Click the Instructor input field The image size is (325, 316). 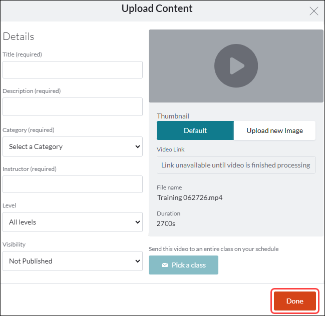coord(73,184)
